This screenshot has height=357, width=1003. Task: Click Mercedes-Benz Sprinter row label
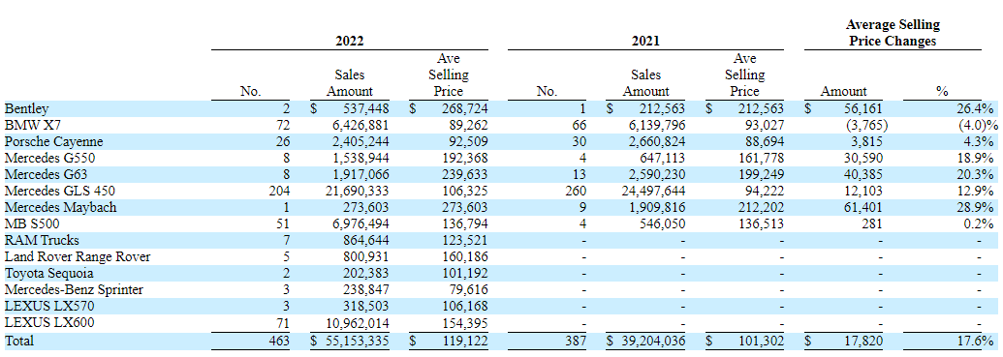pos(74,290)
